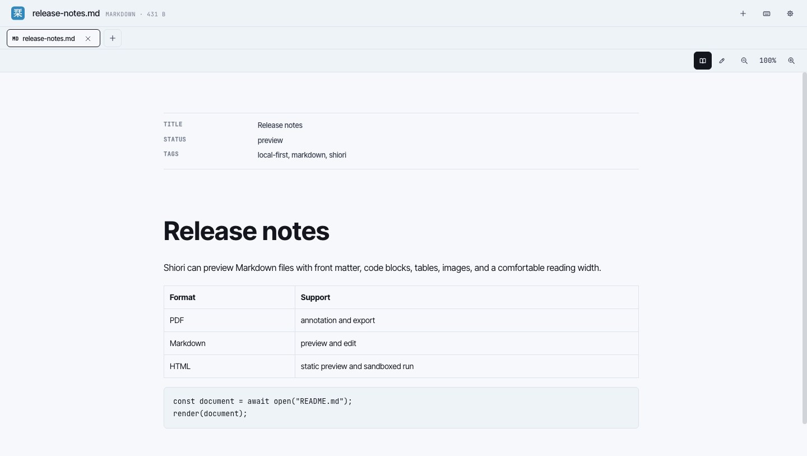Click the code line 'render(document);'
The width and height of the screenshot is (807, 456).
coord(210,413)
